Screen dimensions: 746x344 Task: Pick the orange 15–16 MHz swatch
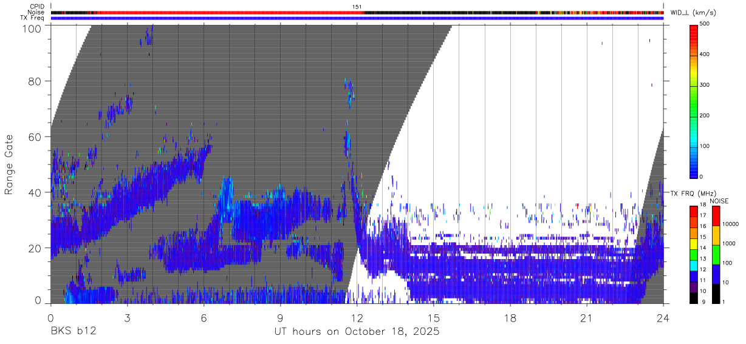point(694,234)
